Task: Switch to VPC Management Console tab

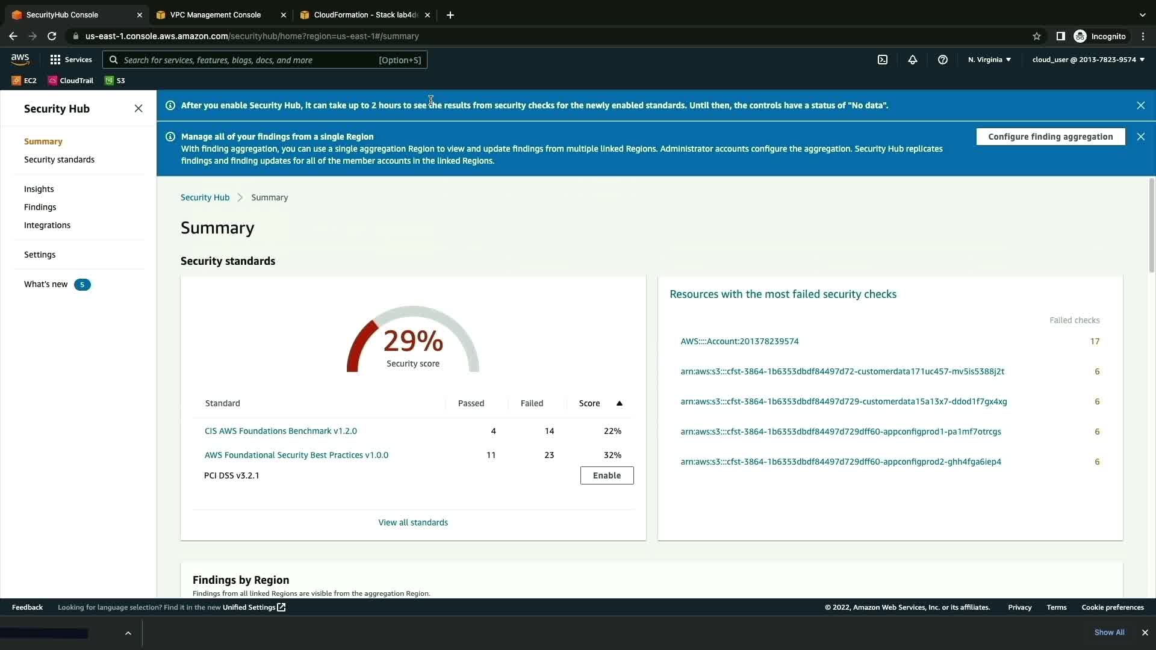Action: coord(216,14)
